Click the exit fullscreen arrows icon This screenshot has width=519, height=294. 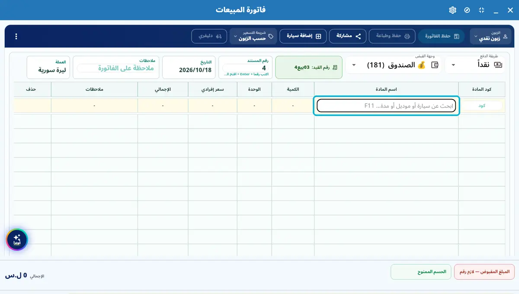click(481, 10)
